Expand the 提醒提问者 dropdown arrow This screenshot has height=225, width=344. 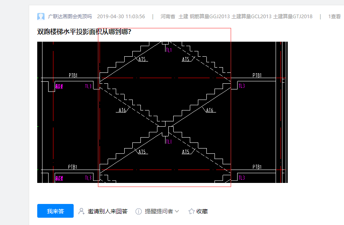pyautogui.click(x=177, y=211)
